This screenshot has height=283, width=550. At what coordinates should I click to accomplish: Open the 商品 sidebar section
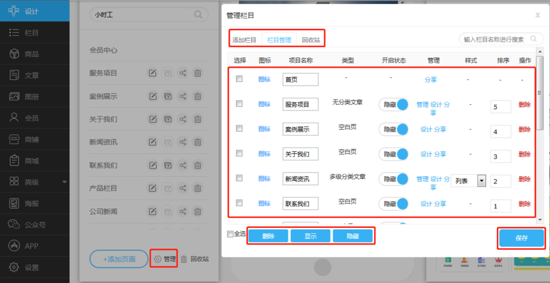(35, 54)
